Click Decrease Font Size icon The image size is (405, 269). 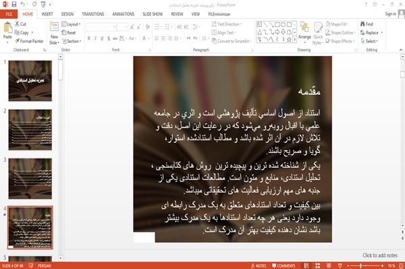tap(138, 26)
